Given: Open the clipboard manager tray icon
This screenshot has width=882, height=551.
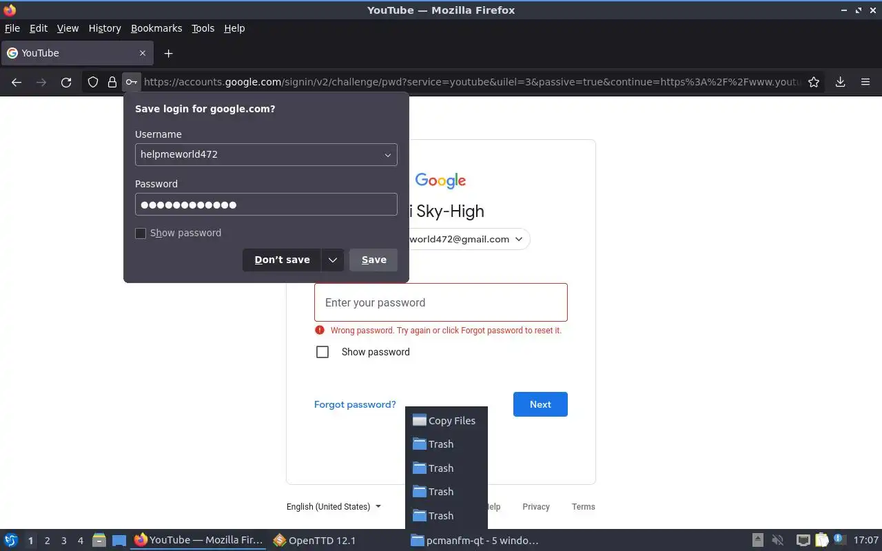Looking at the screenshot, I should [x=822, y=541].
